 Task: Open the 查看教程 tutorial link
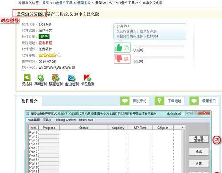(45, 43)
